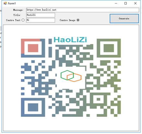Click the top-left red QR finder pattern

33,48
